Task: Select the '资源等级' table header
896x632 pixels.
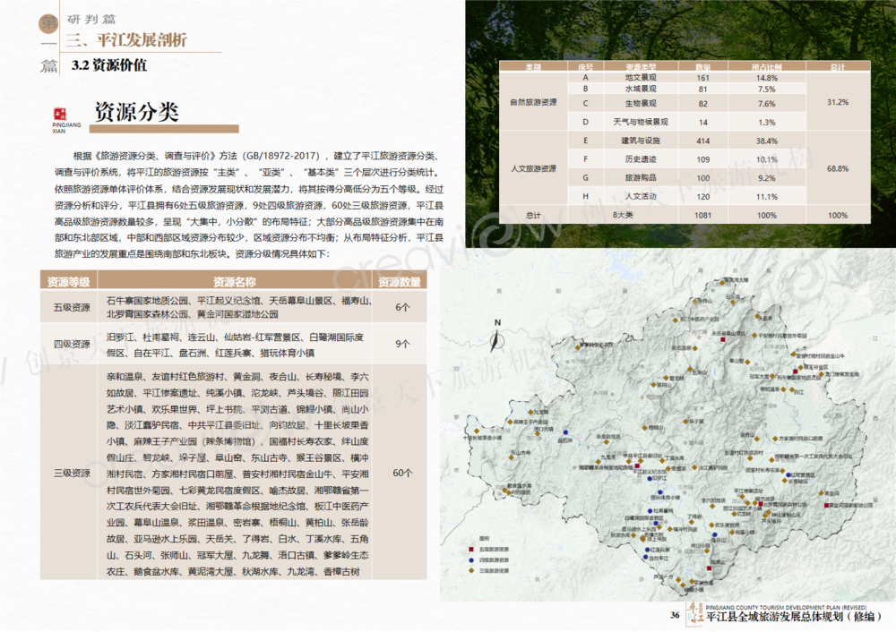Action: (70, 281)
